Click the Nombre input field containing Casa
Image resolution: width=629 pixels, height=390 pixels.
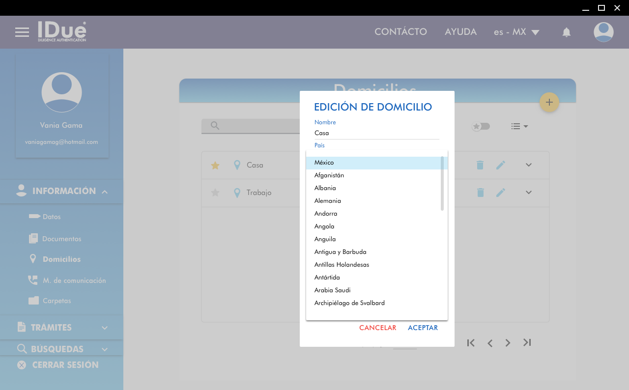pyautogui.click(x=376, y=133)
